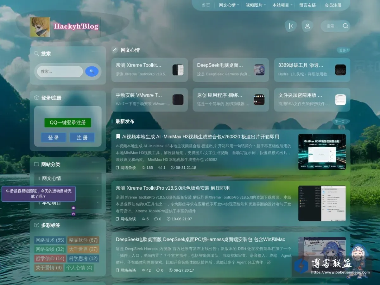
Task: Open post 亲测 Xtreme ToolkitPro v18.5.0绿色版
Action: click(x=173, y=188)
